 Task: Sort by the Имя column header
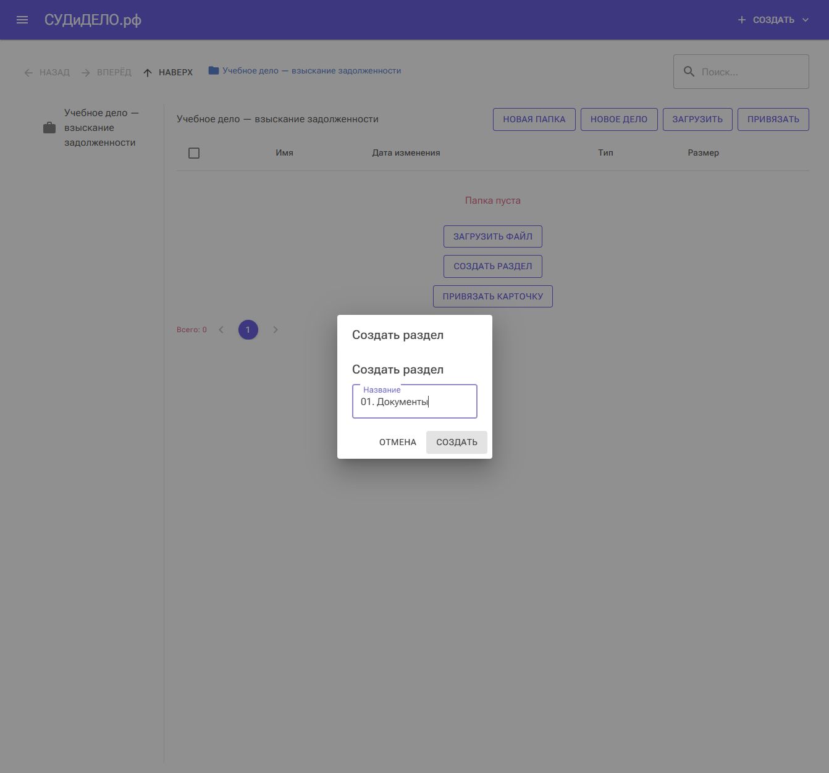(284, 153)
